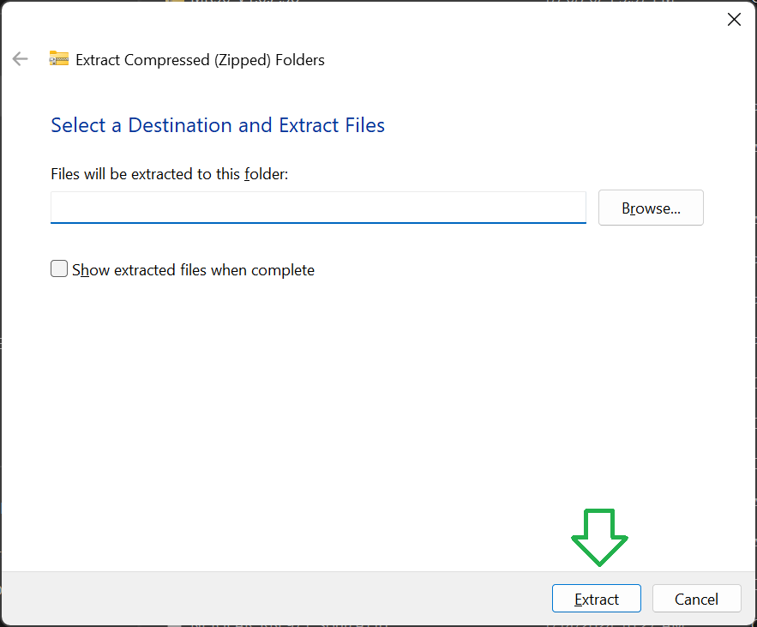Click the zipped folder icon beside the title
757x627 pixels.
(x=58, y=59)
